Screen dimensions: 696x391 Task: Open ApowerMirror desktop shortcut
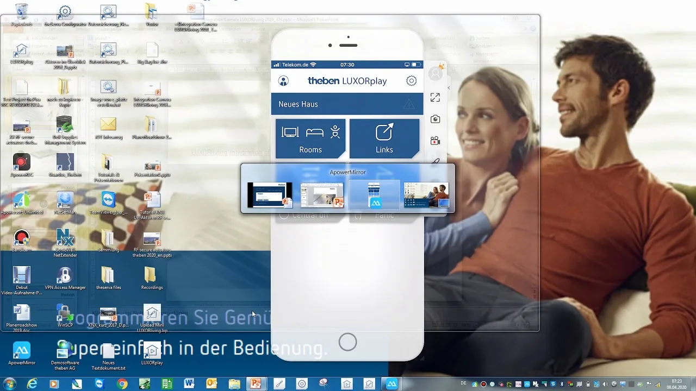pos(22,353)
